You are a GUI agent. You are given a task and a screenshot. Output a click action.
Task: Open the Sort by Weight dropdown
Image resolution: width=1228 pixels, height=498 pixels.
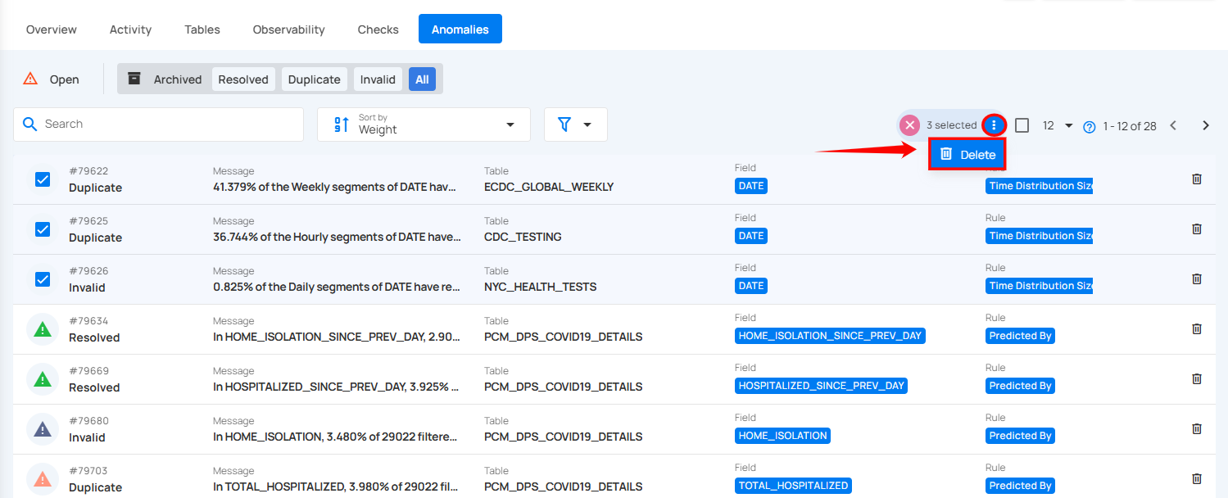(424, 124)
